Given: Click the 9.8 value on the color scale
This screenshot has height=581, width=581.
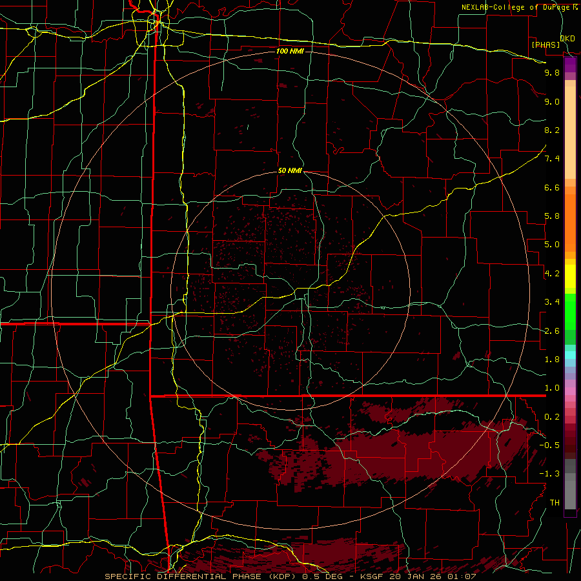Looking at the screenshot, I should click(x=552, y=73).
